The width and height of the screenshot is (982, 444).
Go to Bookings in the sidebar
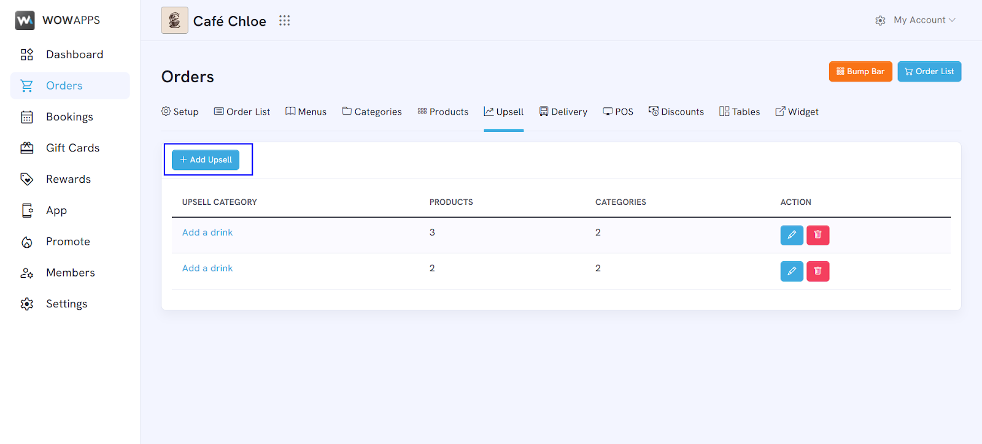coord(70,117)
